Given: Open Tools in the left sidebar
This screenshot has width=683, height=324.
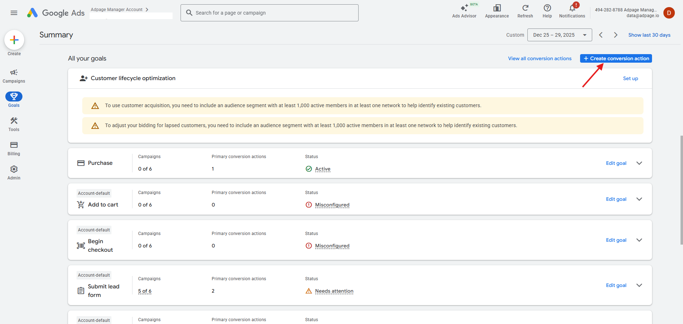Looking at the screenshot, I should 14,124.
